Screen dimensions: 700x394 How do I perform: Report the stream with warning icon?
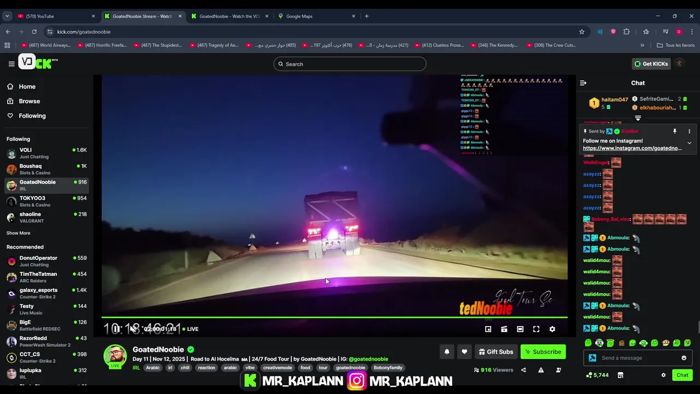(541, 370)
